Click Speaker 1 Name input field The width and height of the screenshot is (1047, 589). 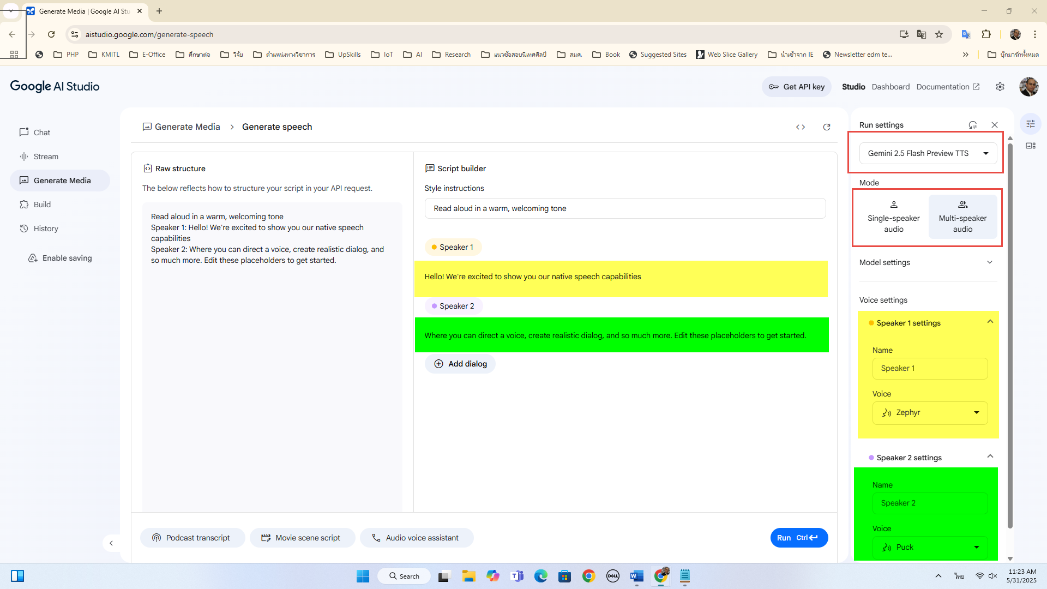pyautogui.click(x=930, y=369)
